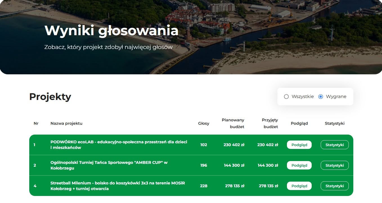Screen dimensions: 382x203
Task: Show Statystyki for AMBER CUP tournament
Action: click(335, 165)
